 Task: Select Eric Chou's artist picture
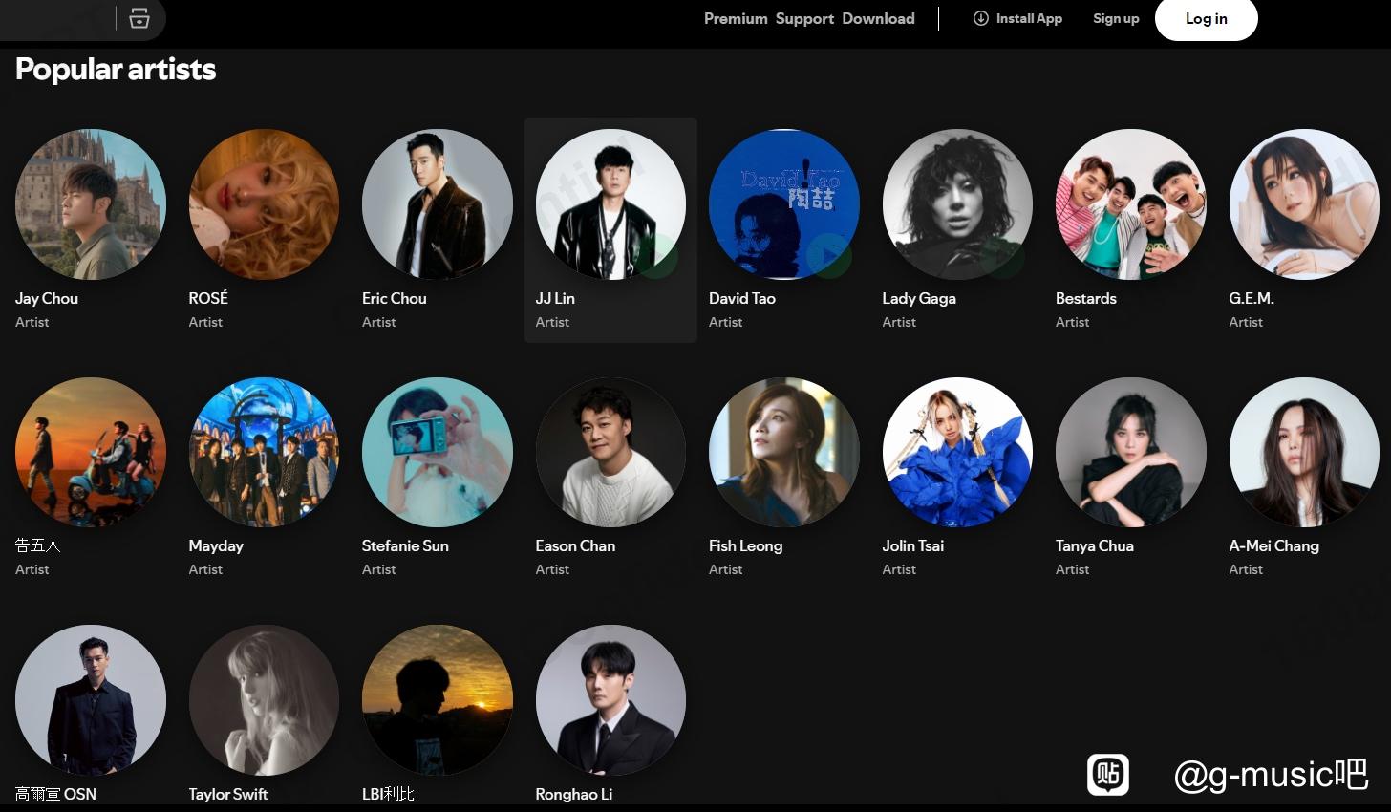pyautogui.click(x=438, y=204)
